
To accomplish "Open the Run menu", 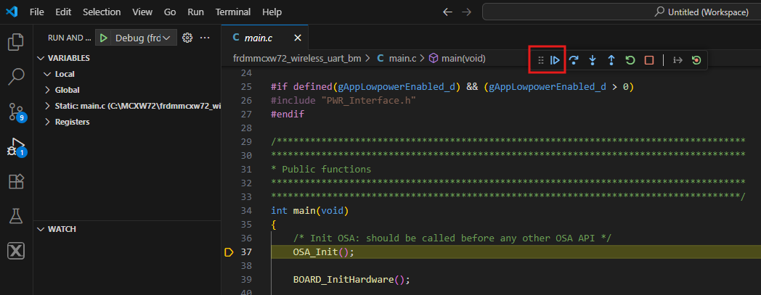I will pyautogui.click(x=195, y=12).
